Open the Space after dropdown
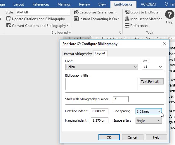Image resolution: width=175 pixels, height=145 pixels. (148, 121)
